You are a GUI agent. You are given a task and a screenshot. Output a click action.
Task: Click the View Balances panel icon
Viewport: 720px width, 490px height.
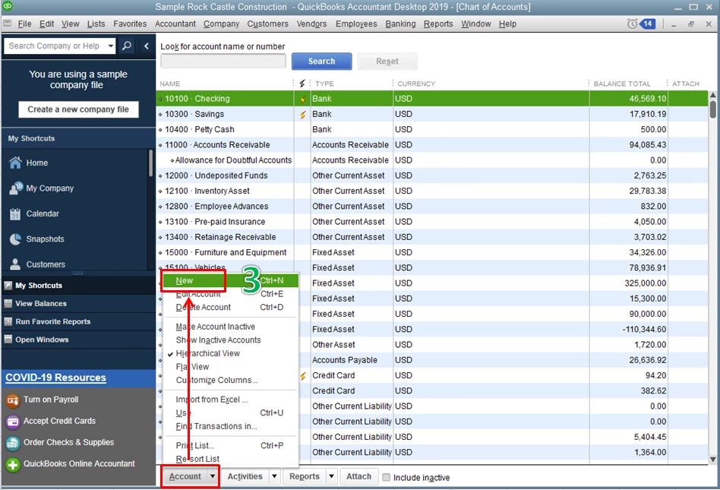pos(8,304)
